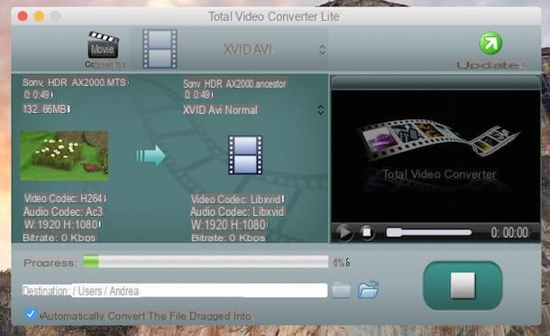Open the output folder with blue folder icon
550x336 pixels.
pos(368,290)
